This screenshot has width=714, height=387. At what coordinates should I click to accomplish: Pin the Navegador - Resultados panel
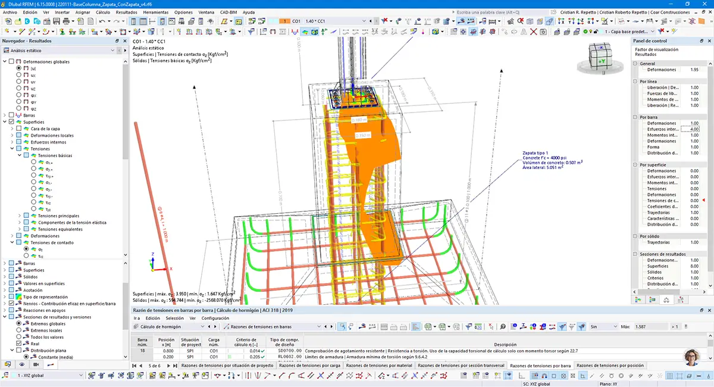[117, 41]
